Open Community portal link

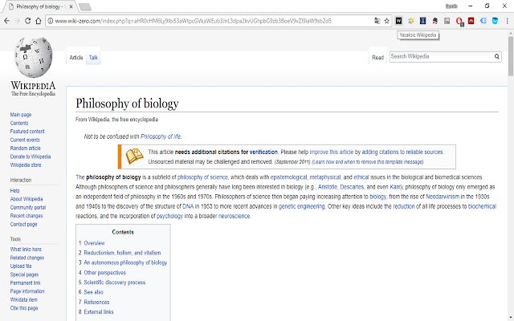[x=28, y=207]
